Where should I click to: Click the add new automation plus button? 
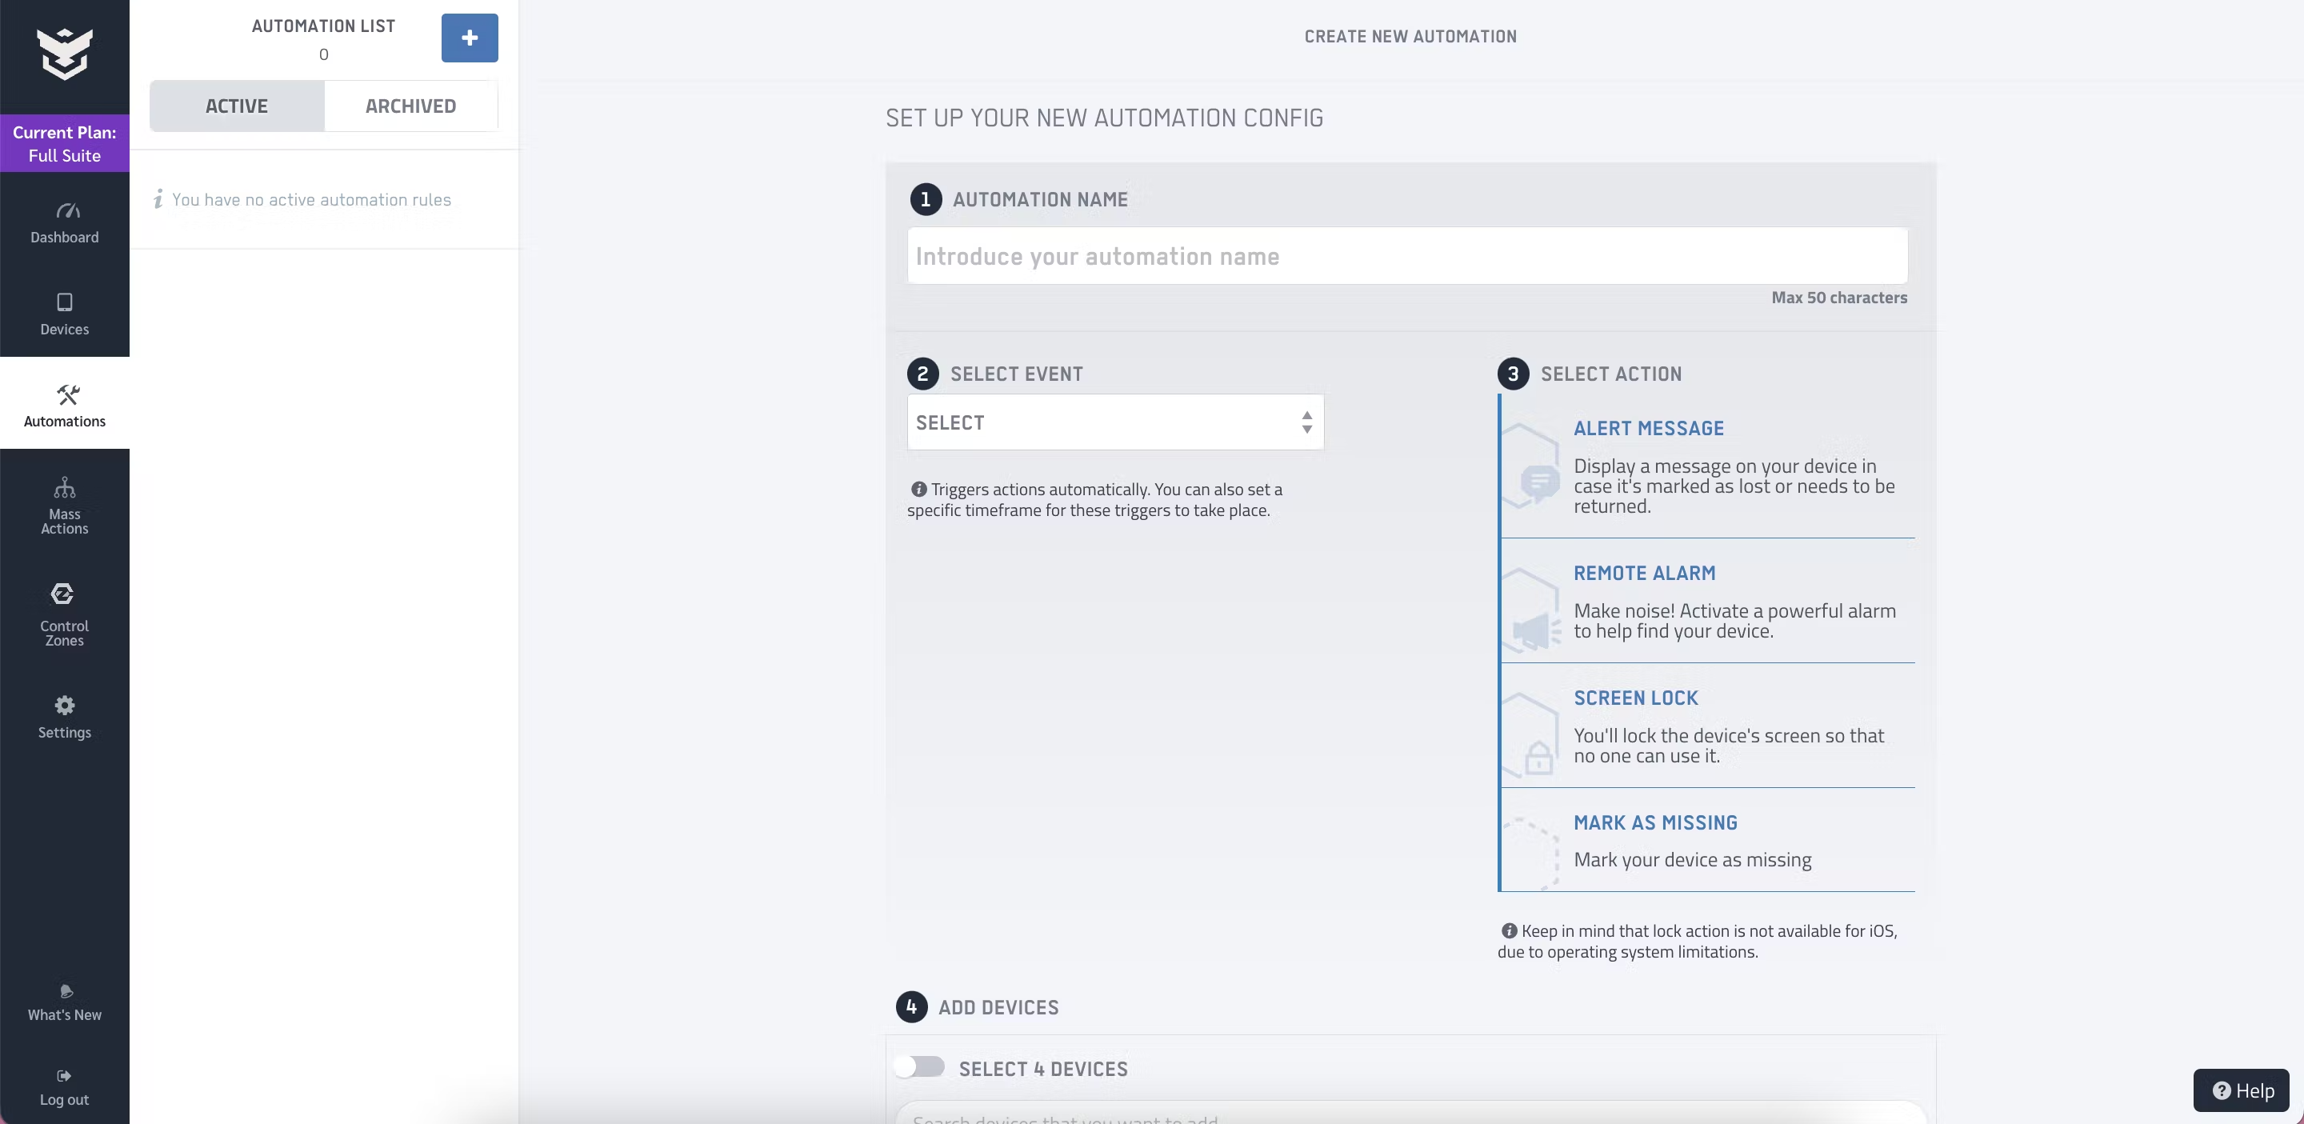pyautogui.click(x=469, y=38)
